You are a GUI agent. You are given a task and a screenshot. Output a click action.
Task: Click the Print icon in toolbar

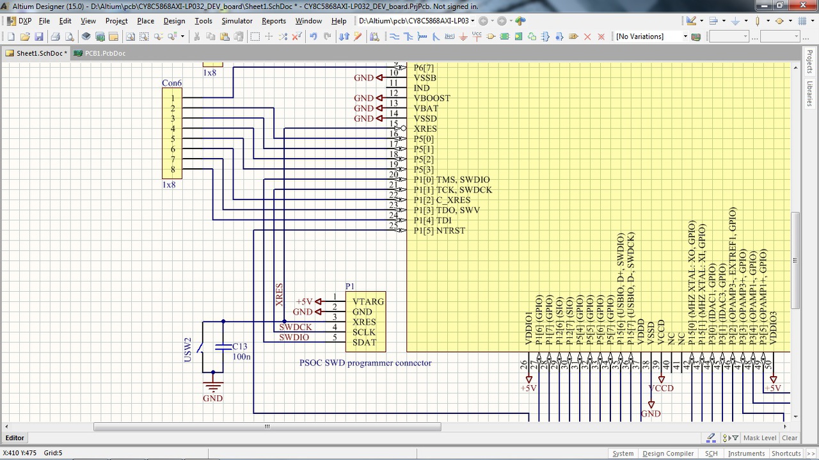pos(55,36)
